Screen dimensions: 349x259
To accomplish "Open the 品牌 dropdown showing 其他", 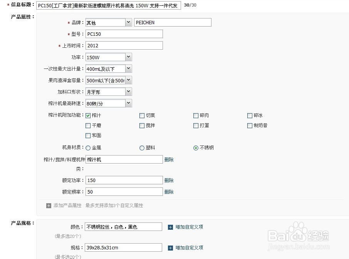I will [109, 22].
